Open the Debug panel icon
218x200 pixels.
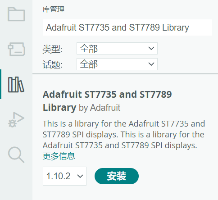(x=16, y=120)
